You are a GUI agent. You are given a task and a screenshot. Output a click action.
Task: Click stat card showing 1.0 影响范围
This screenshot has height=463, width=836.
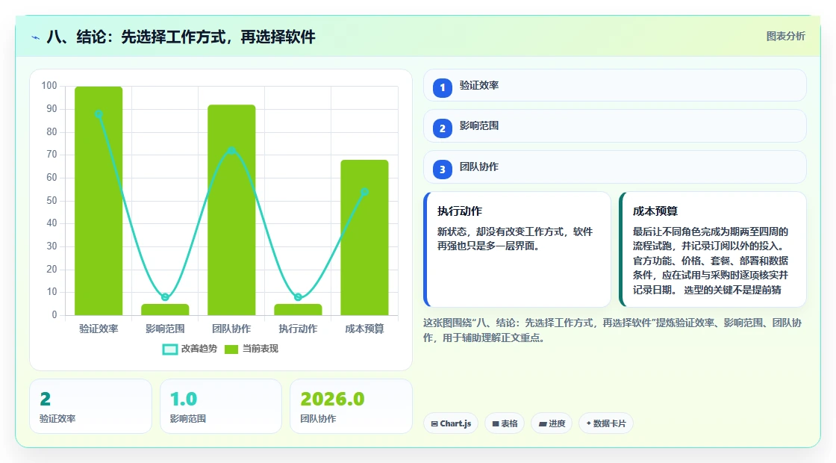pos(221,406)
